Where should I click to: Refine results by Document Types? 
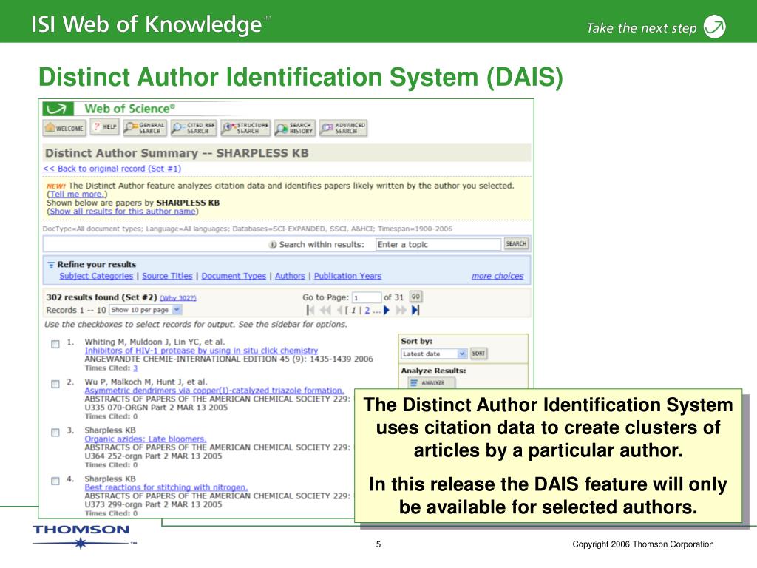point(234,276)
